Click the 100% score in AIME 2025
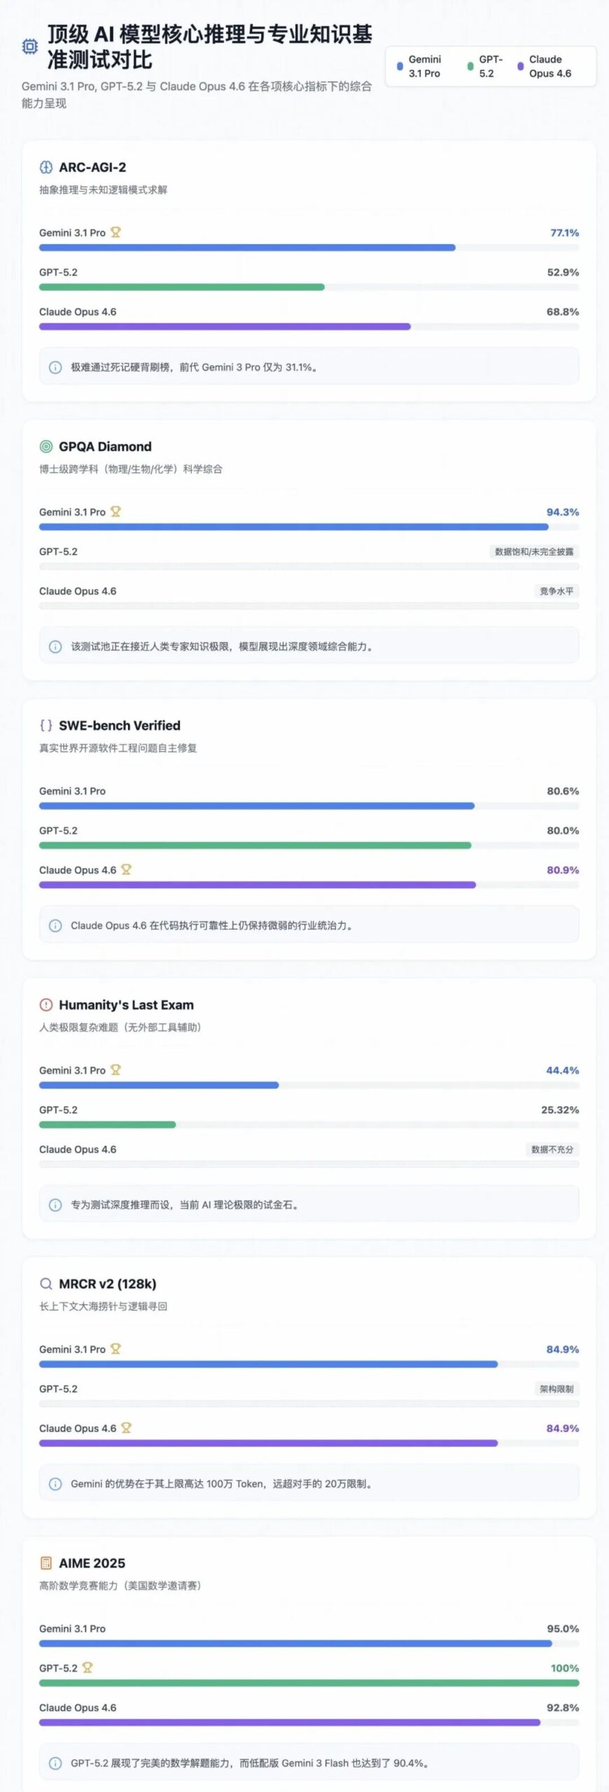 click(x=564, y=1668)
